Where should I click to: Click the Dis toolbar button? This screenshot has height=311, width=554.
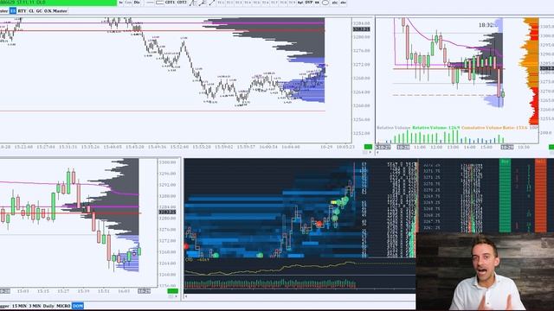coord(137,2)
